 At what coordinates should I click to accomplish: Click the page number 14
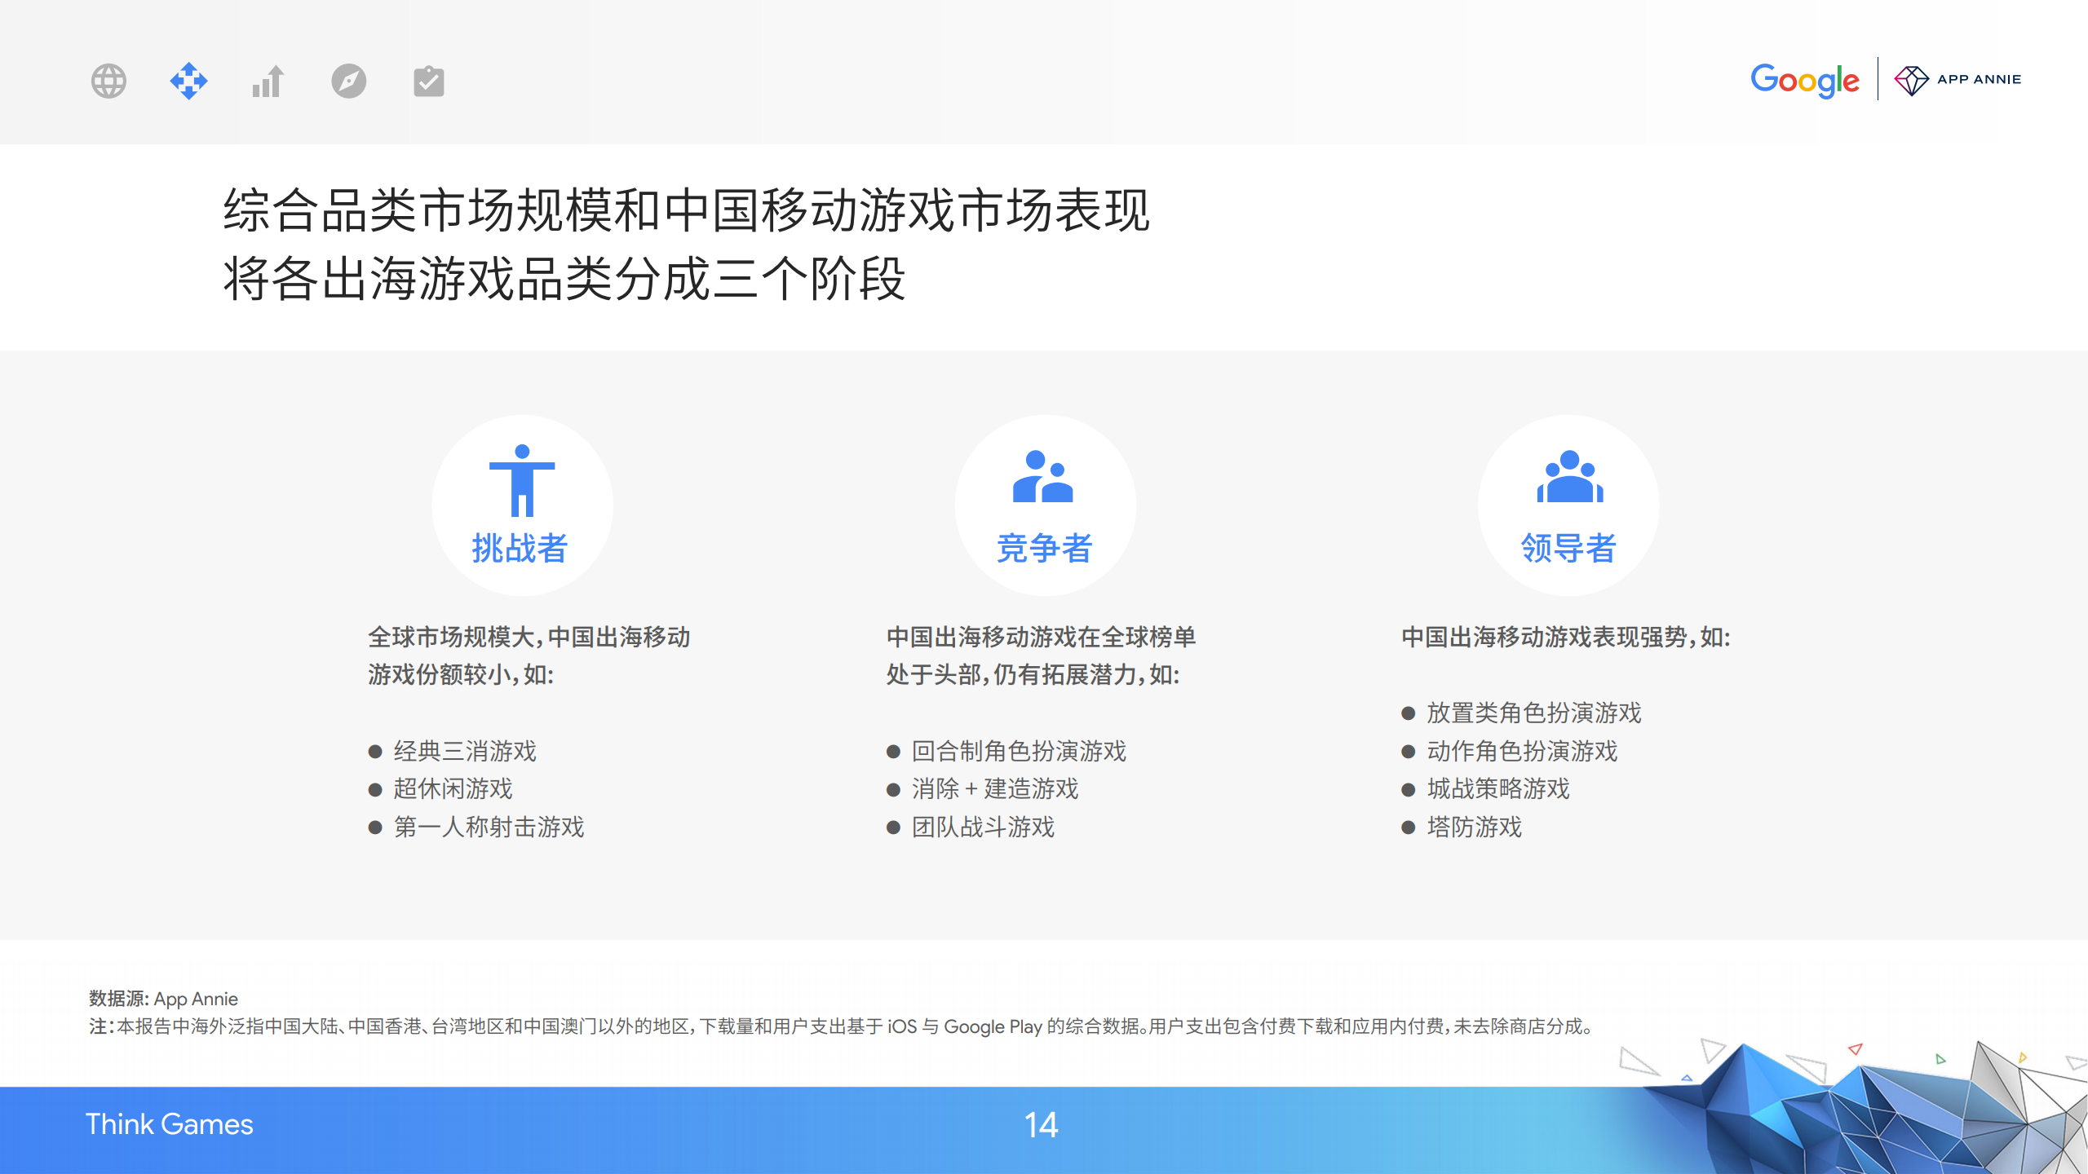pos(1041,1125)
